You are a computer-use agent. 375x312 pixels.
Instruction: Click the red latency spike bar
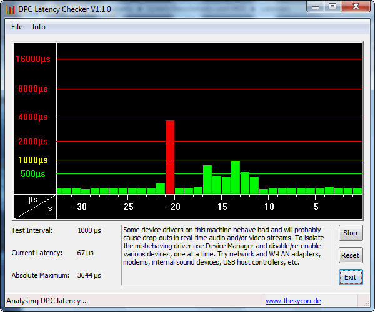click(170, 157)
